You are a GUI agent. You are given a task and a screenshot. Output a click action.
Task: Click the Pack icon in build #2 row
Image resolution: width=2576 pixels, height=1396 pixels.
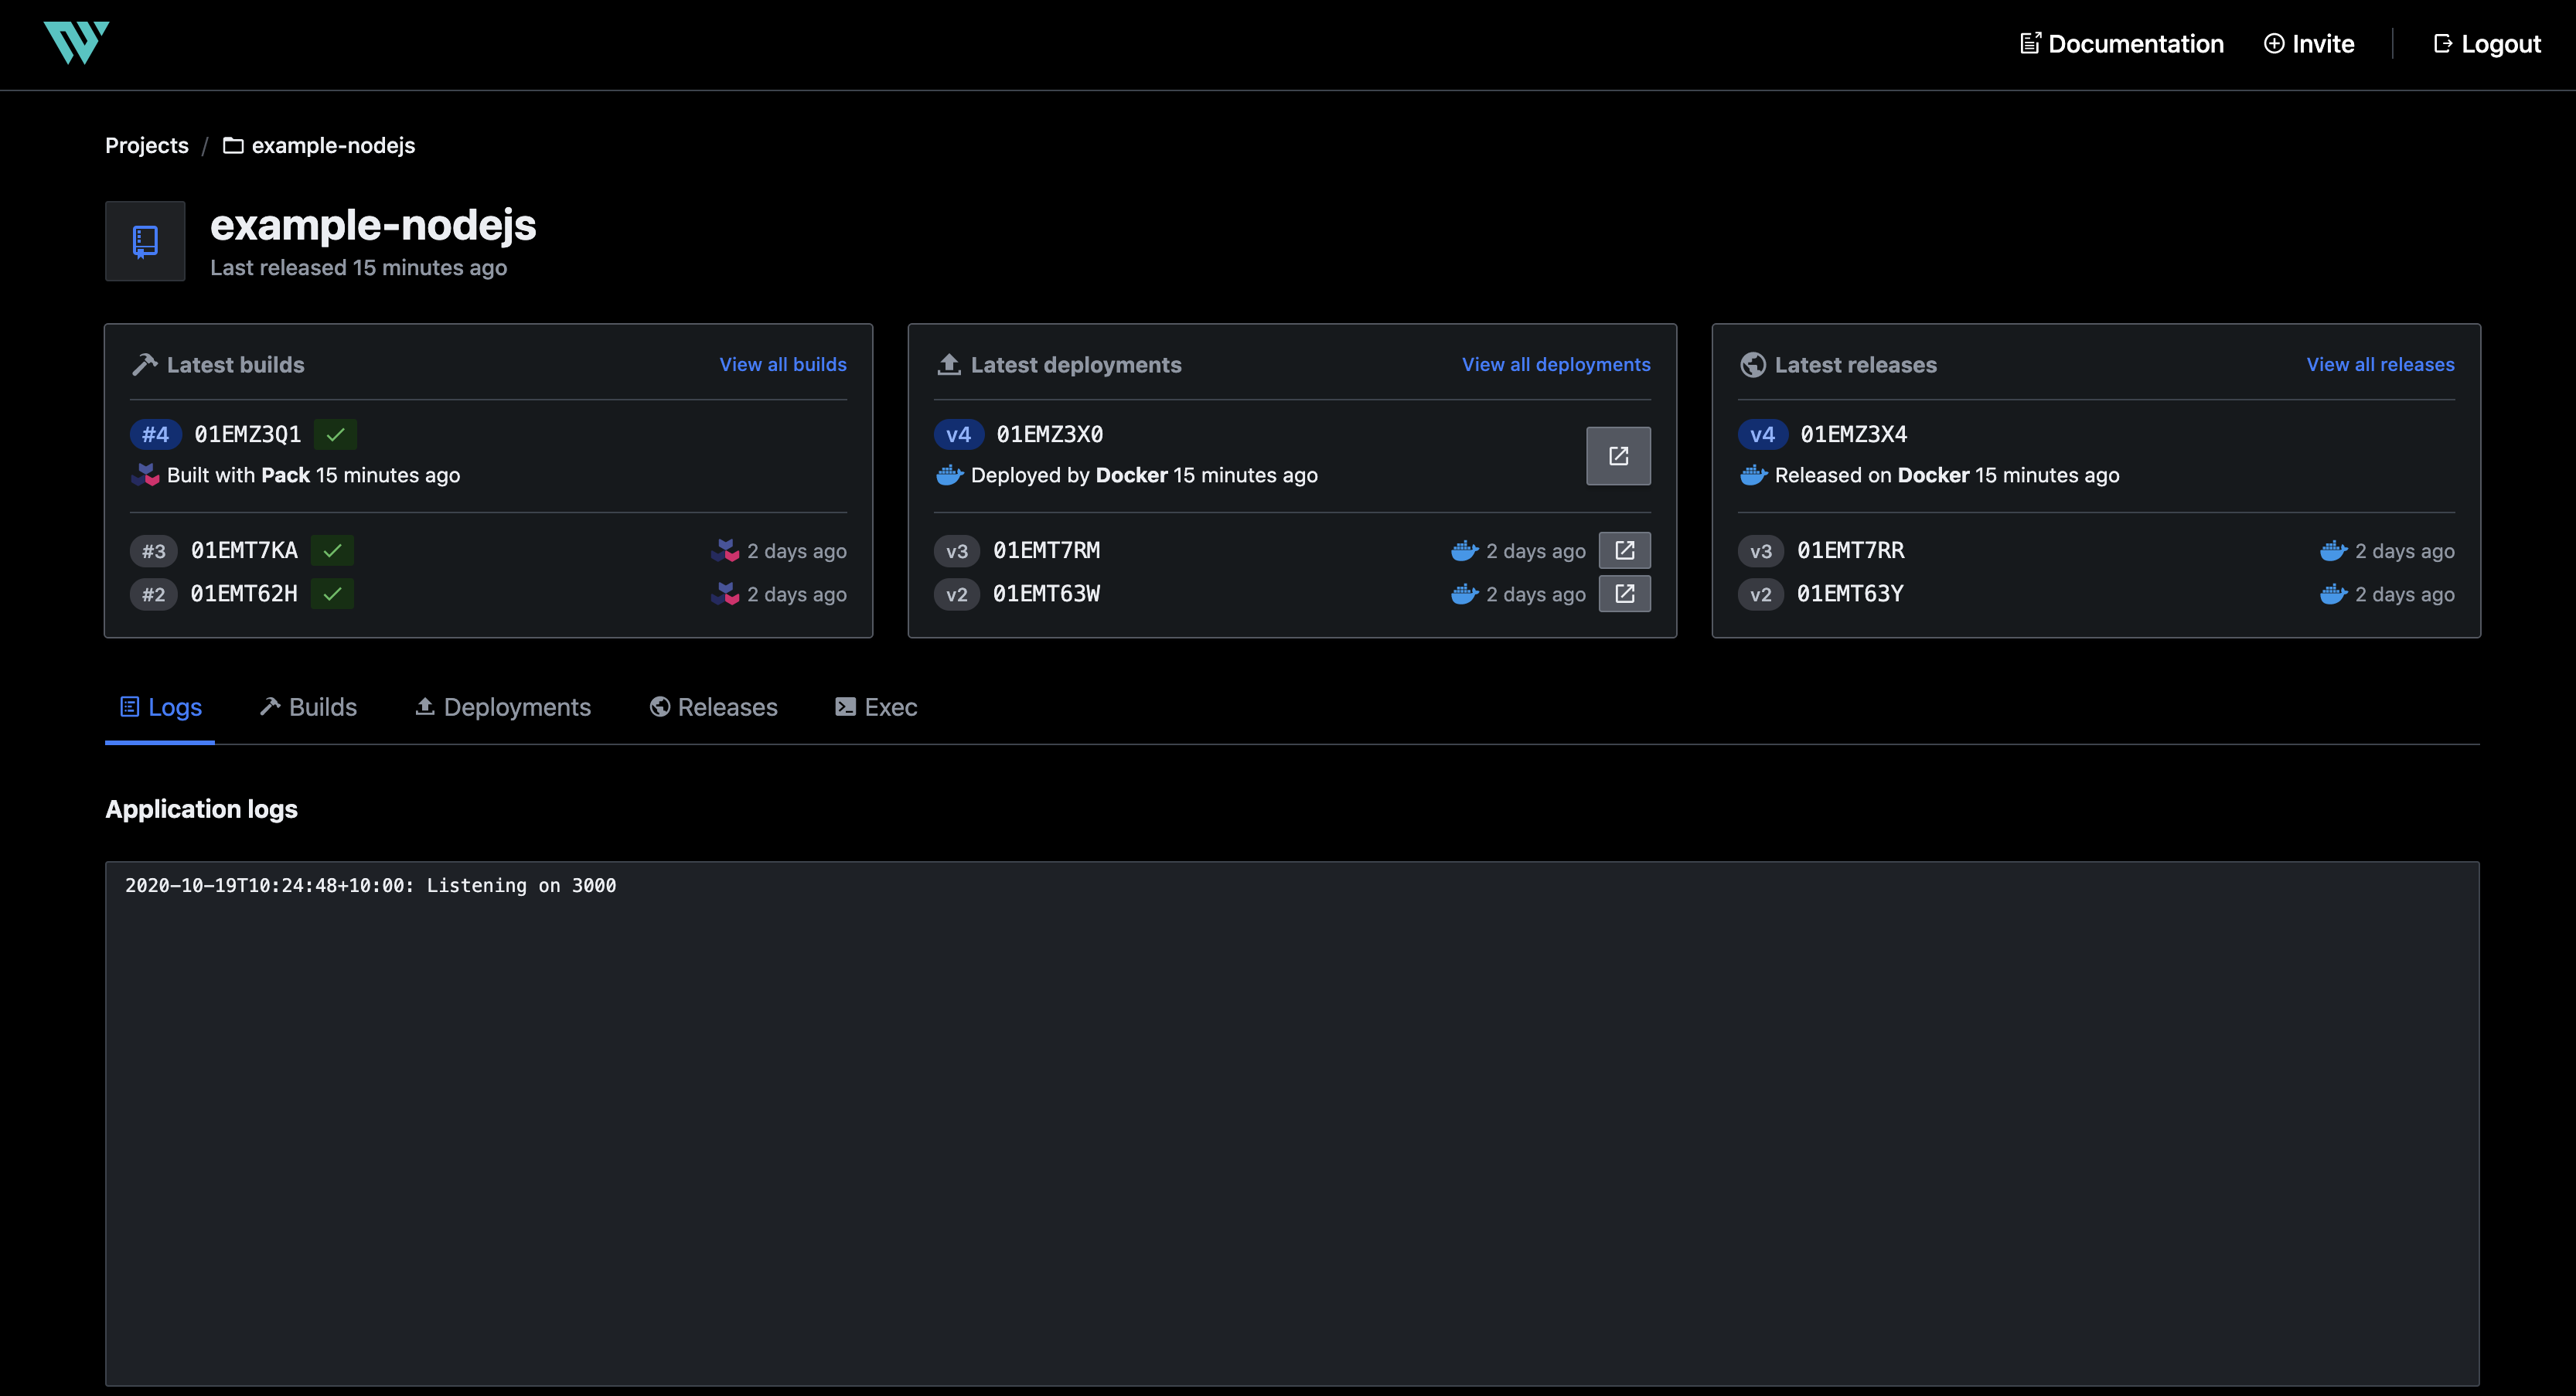[x=725, y=593]
